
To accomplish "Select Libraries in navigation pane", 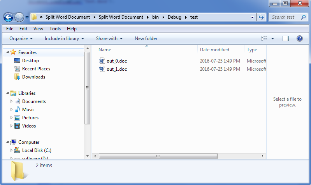I will (27, 93).
